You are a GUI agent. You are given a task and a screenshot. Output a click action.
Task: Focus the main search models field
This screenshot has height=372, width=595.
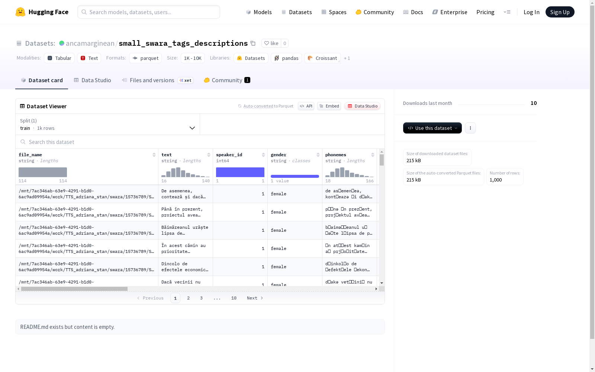(149, 12)
